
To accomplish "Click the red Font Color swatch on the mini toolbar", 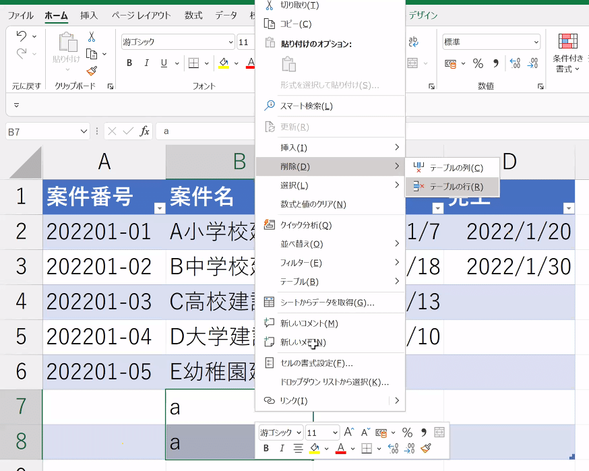I will (340, 448).
